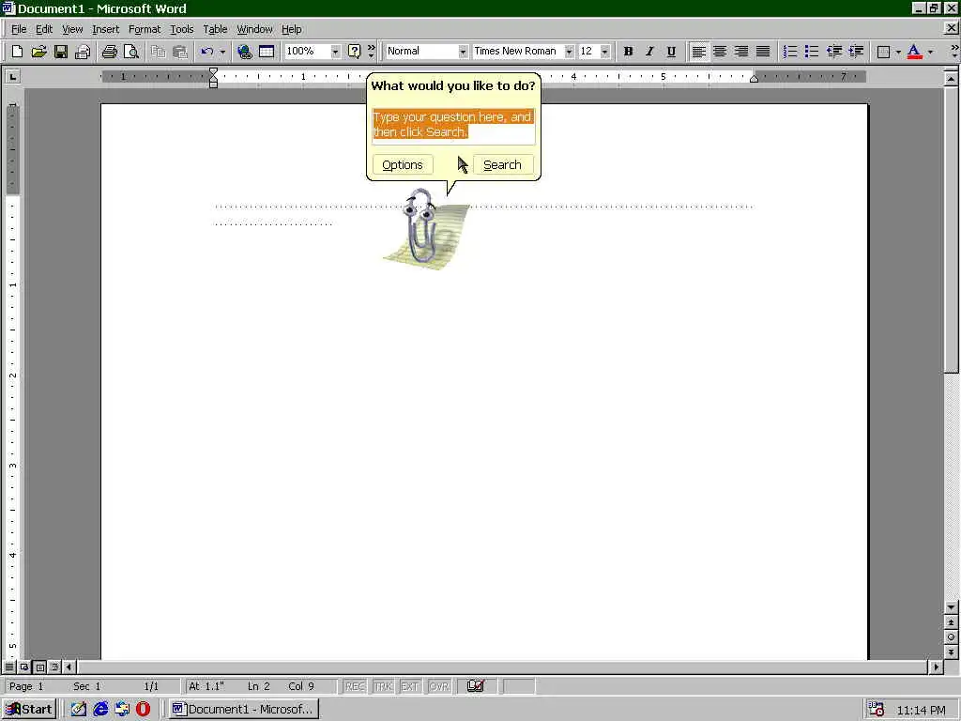Open the Zoom percentage dropdown
Screen dimensions: 961x721
tap(335, 52)
